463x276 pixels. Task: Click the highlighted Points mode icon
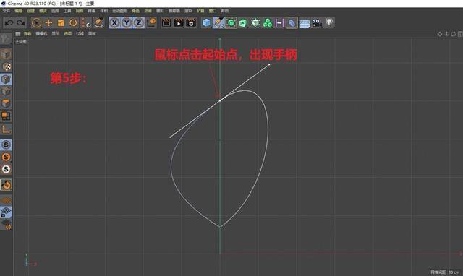(6, 79)
